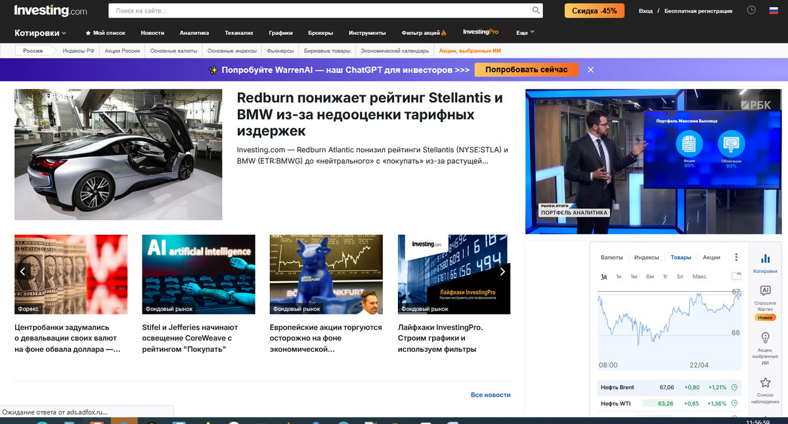Click the Скидка -45% button
Screen dimensions: 788x424
(x=594, y=11)
